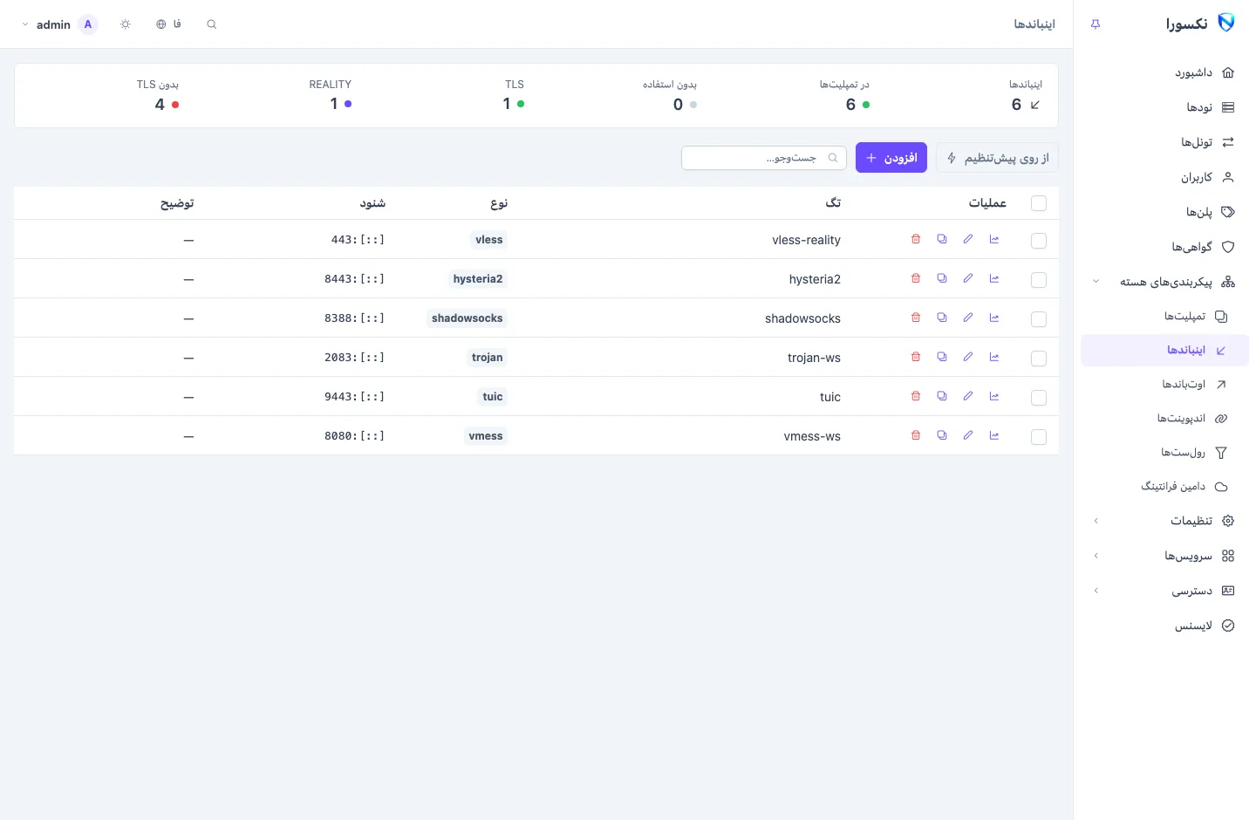
Task: Edit the trojan-ws inbound
Action: click(968, 357)
